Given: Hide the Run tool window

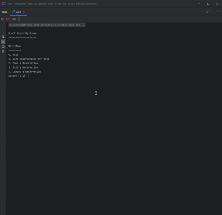Looking at the screenshot, I should [x=218, y=12].
